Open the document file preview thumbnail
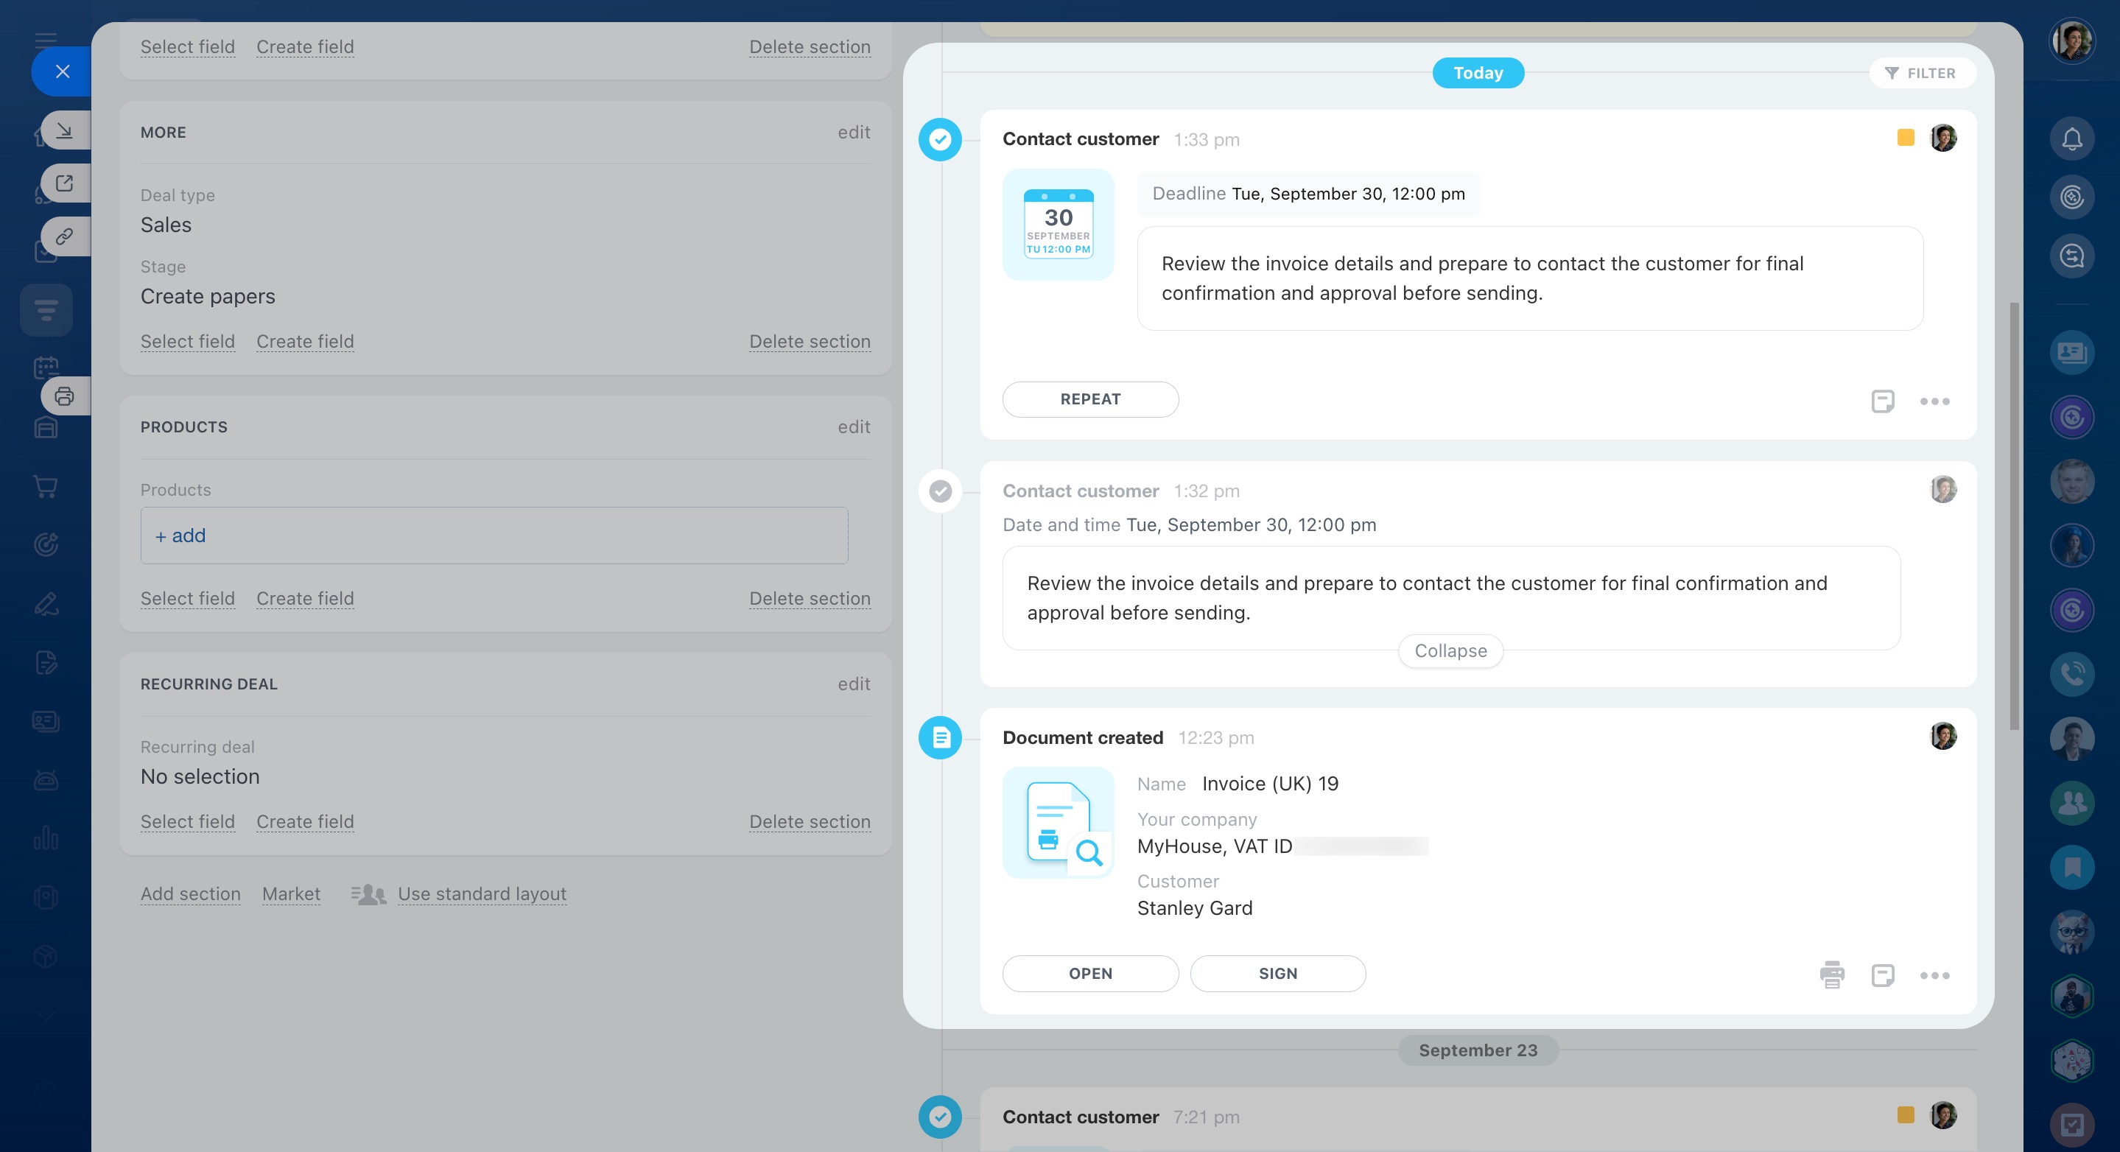The width and height of the screenshot is (2120, 1152). pos(1058,822)
